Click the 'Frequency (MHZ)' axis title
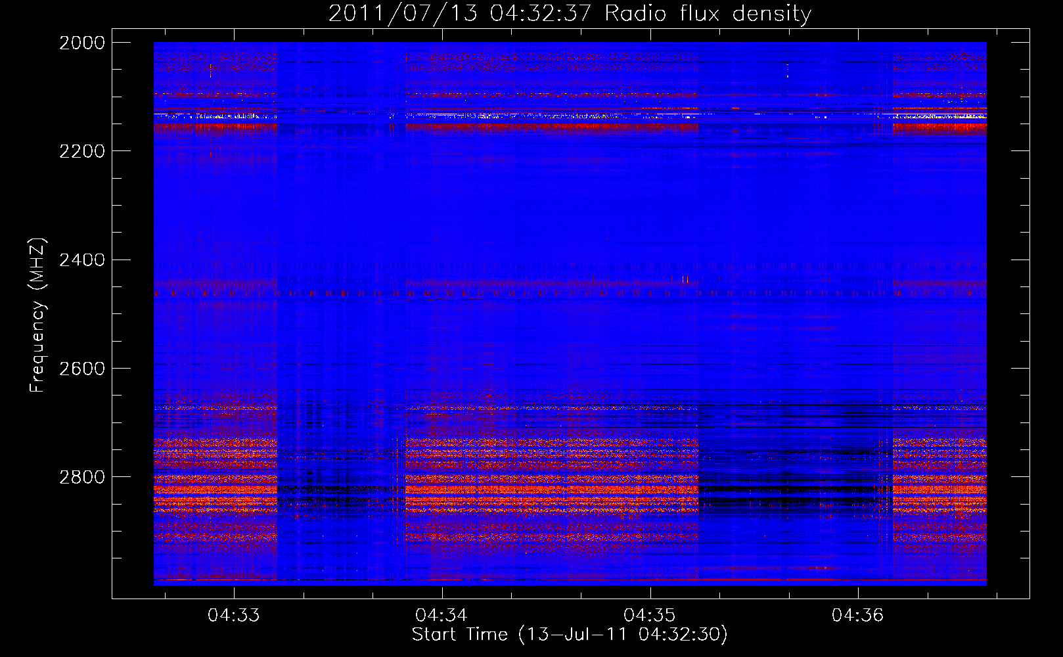The image size is (1063, 657). click(38, 315)
